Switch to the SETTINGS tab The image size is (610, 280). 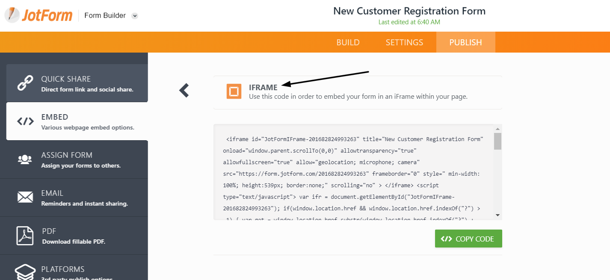point(404,42)
